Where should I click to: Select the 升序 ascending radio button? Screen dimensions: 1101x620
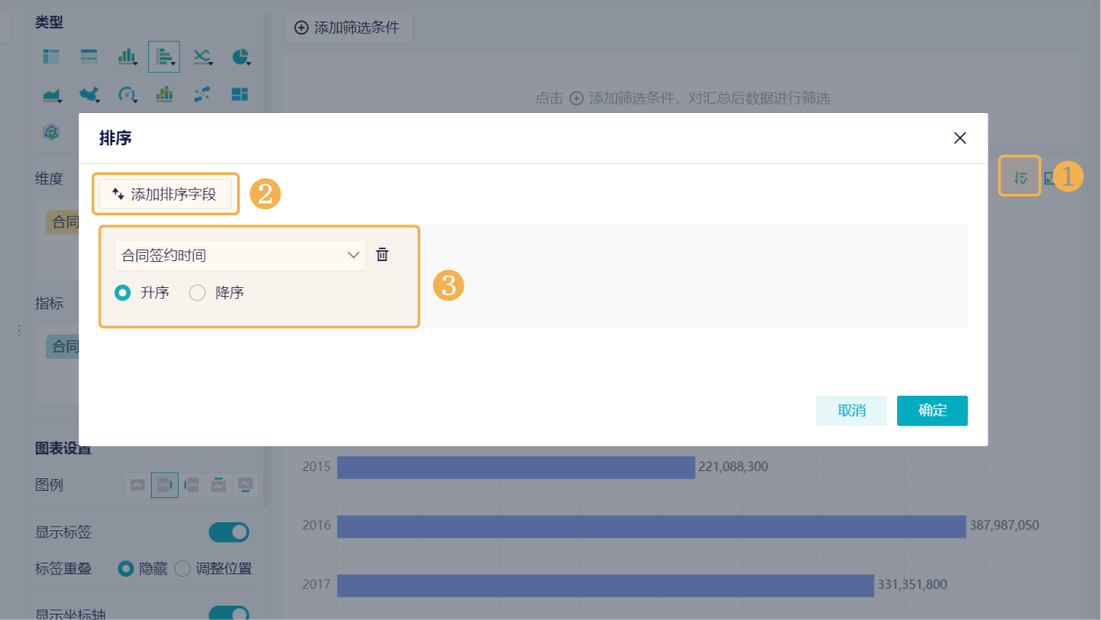[123, 293]
